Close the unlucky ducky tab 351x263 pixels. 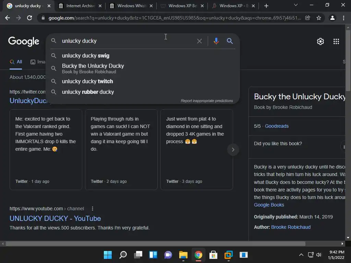pos(49,6)
